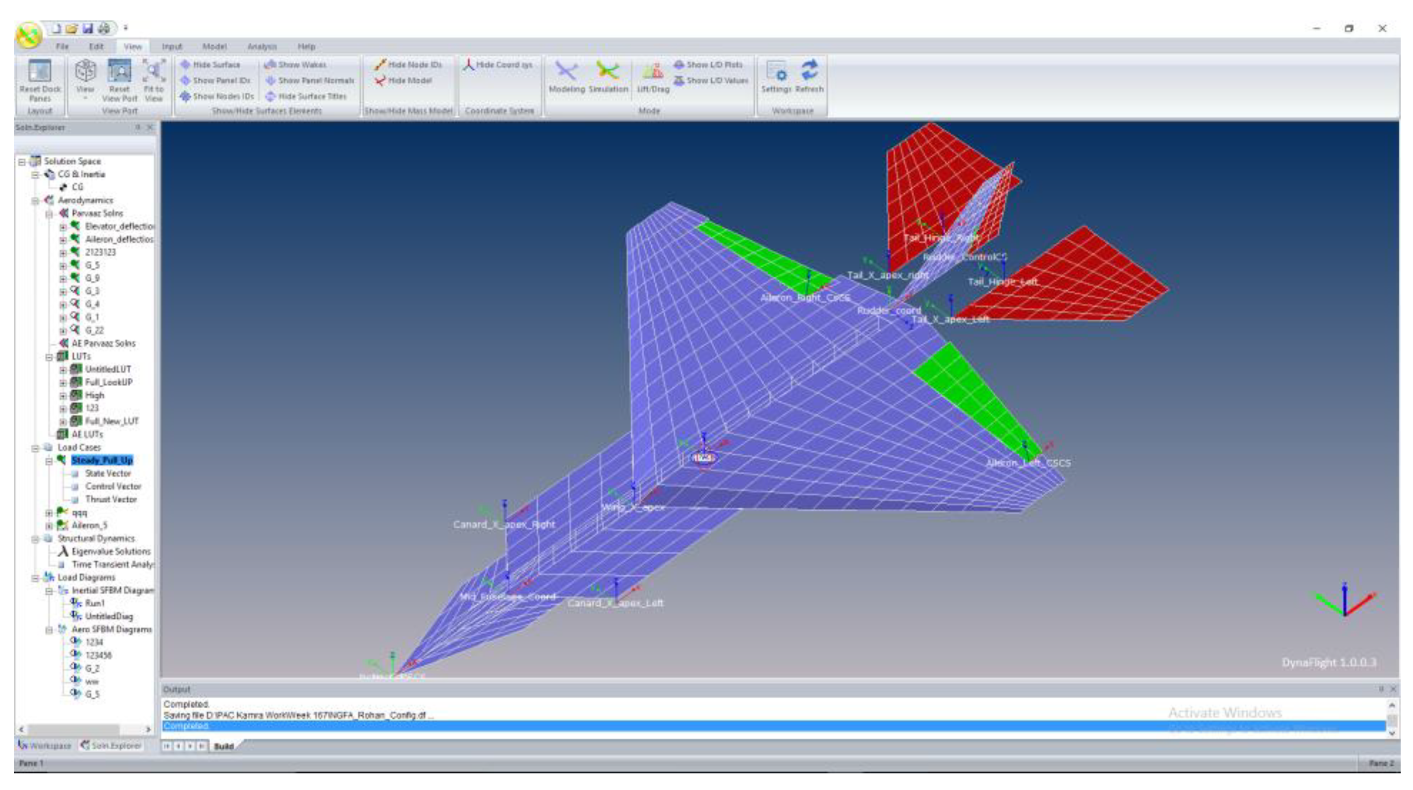Open the Analysis menu

click(261, 47)
